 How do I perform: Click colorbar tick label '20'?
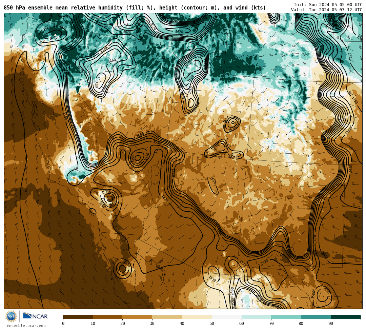[123, 324]
